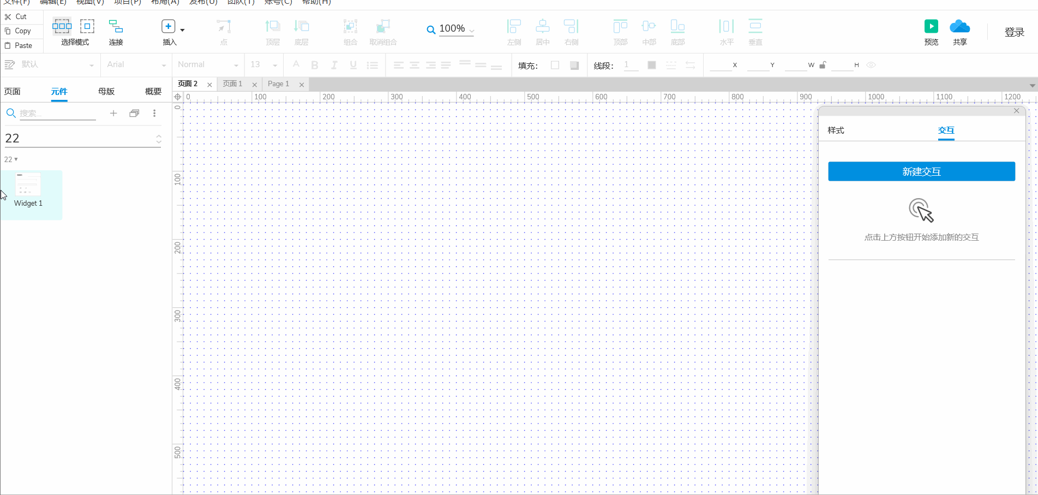Click the 取消组合 ungroup icon
This screenshot has width=1038, height=495.
click(x=383, y=26)
